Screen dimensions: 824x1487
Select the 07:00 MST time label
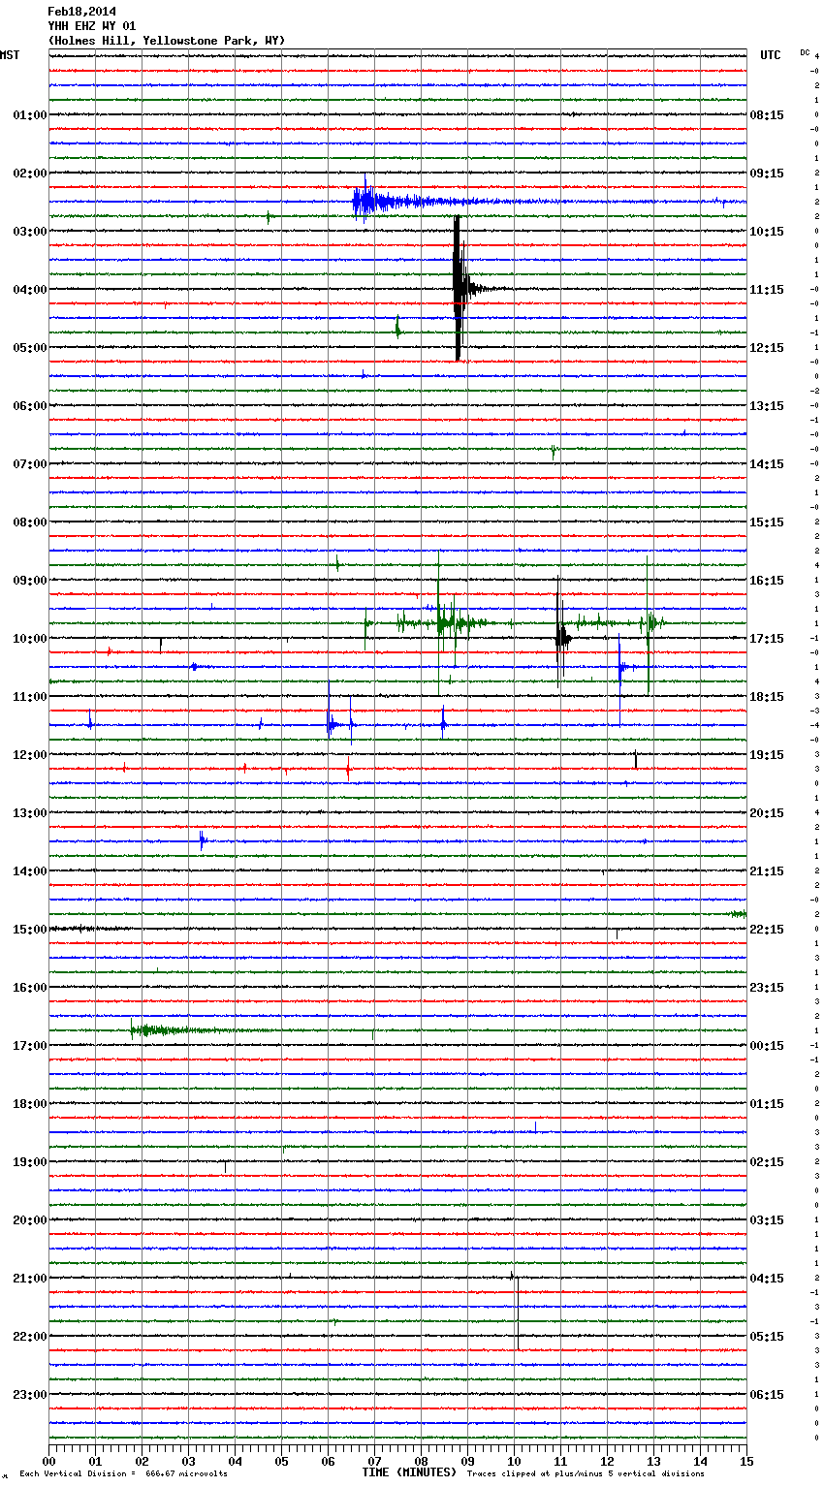coord(29,464)
